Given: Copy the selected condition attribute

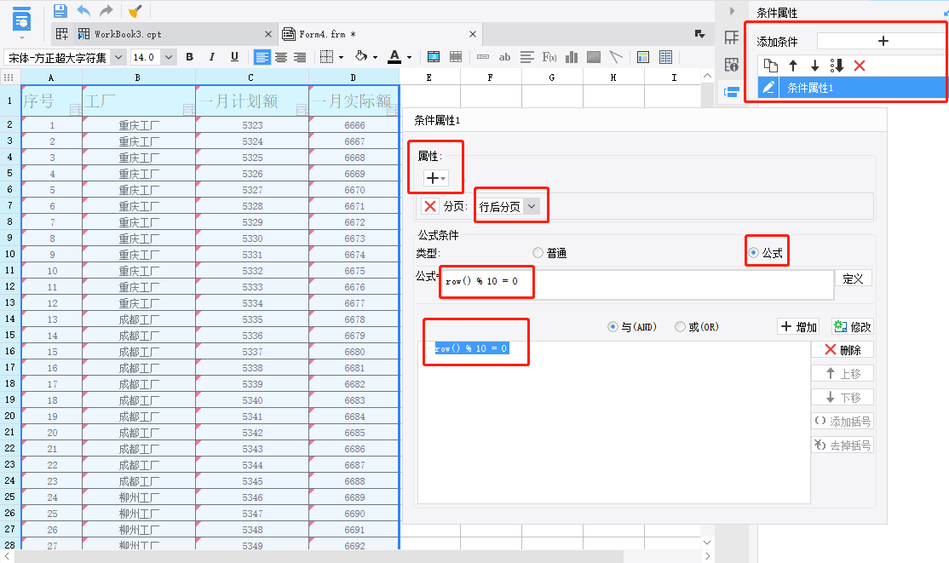Looking at the screenshot, I should click(x=770, y=66).
